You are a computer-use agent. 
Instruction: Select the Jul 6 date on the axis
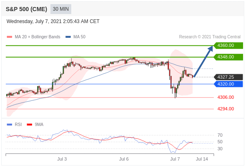pyautogui.click(x=124, y=159)
